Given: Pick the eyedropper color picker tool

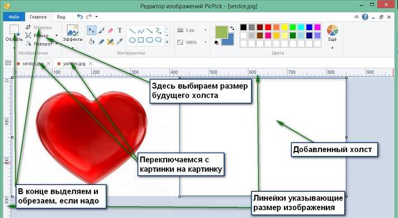Looking at the screenshot, I should tap(120, 41).
